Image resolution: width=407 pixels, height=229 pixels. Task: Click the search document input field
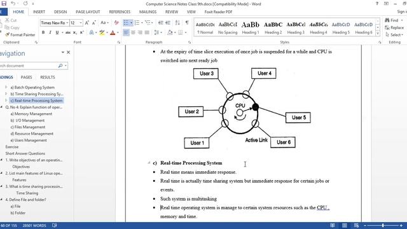pos(29,66)
